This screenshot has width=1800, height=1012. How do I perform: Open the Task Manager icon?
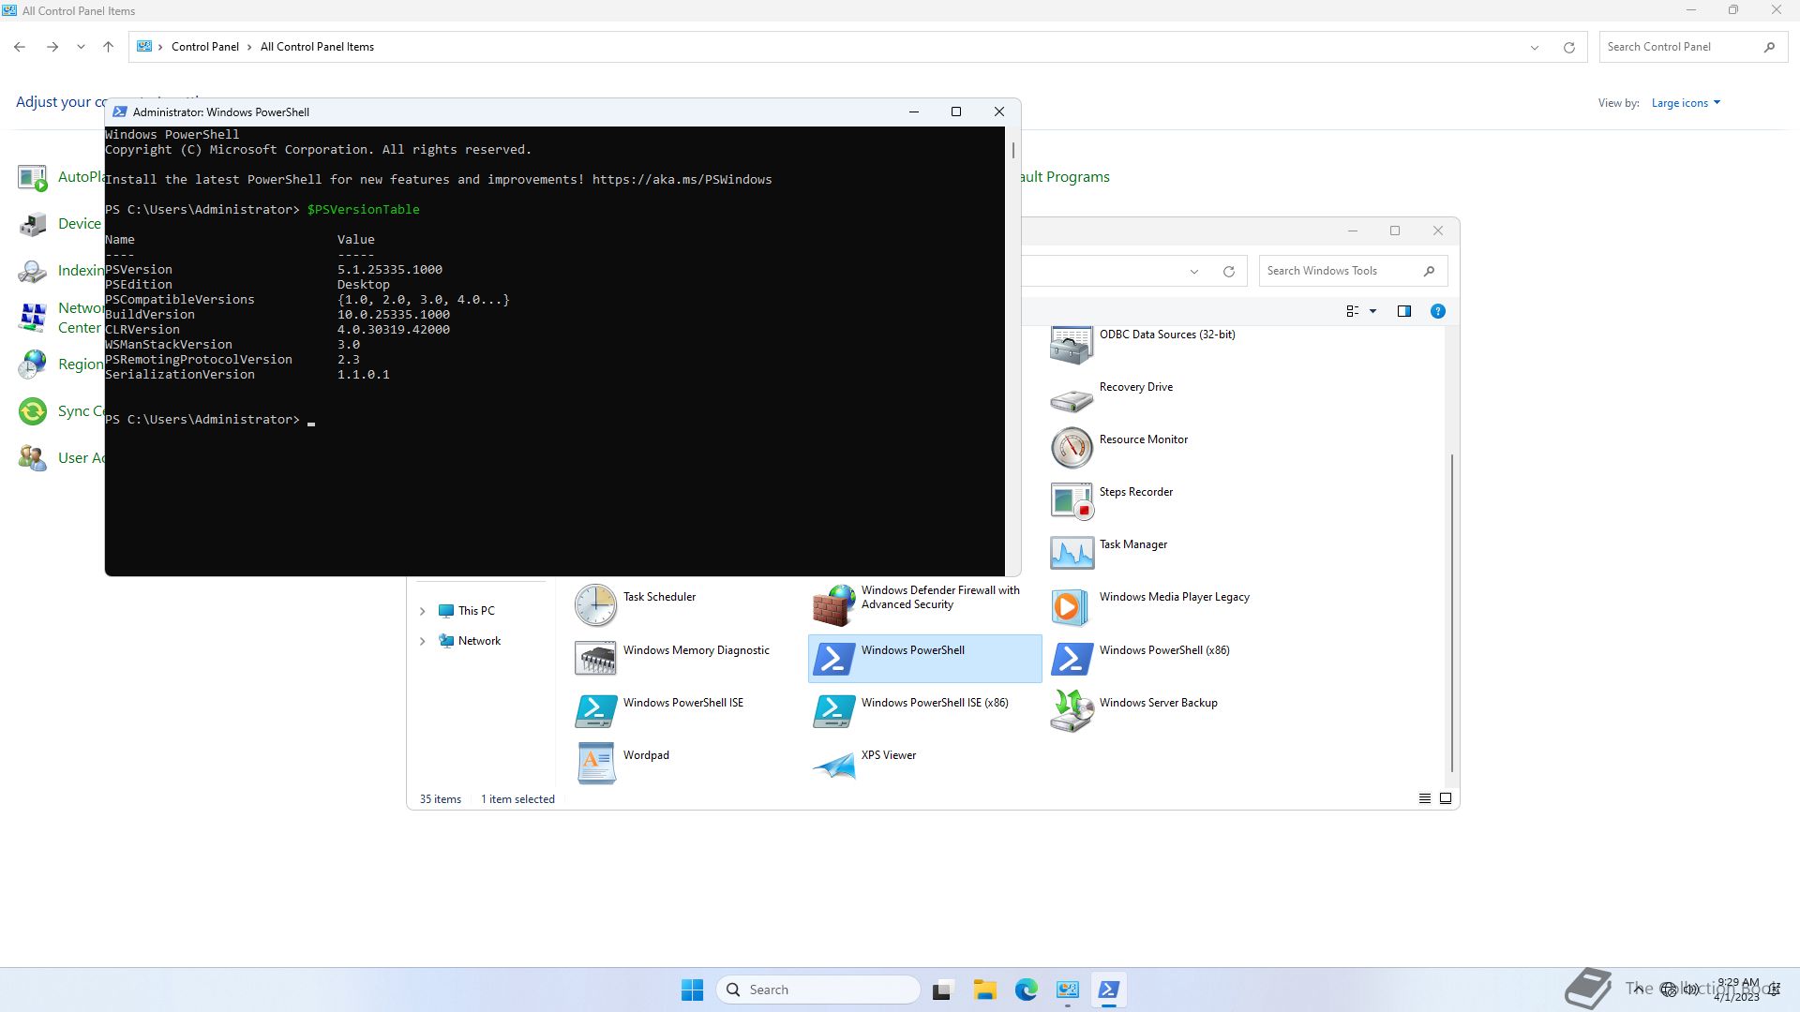tap(1072, 553)
